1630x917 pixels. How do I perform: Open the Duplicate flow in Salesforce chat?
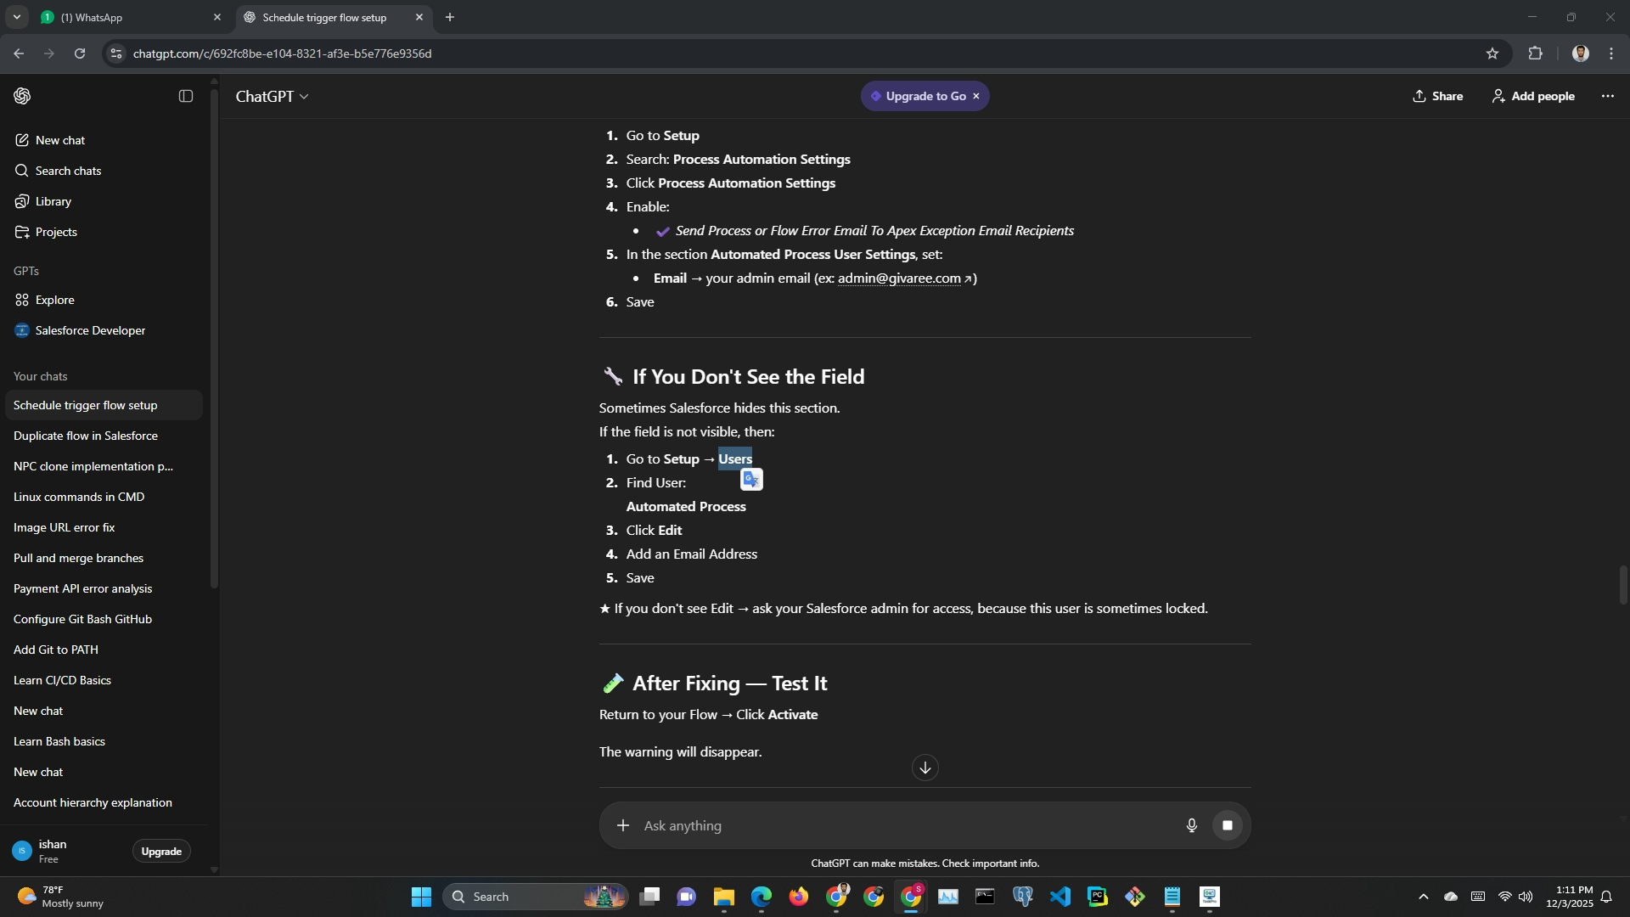86,436
